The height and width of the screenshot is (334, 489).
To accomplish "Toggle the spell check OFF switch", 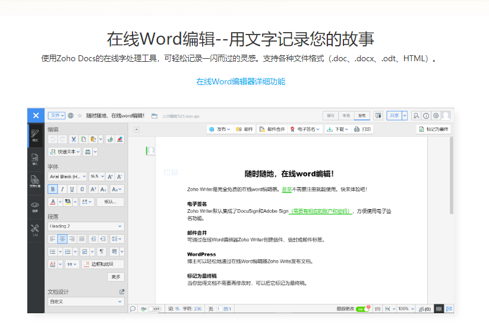I will (x=154, y=308).
